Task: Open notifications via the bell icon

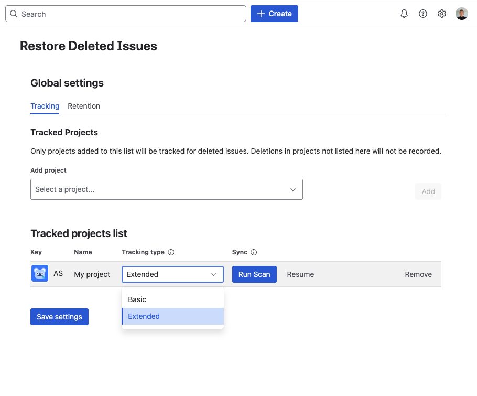Action: 404,14
